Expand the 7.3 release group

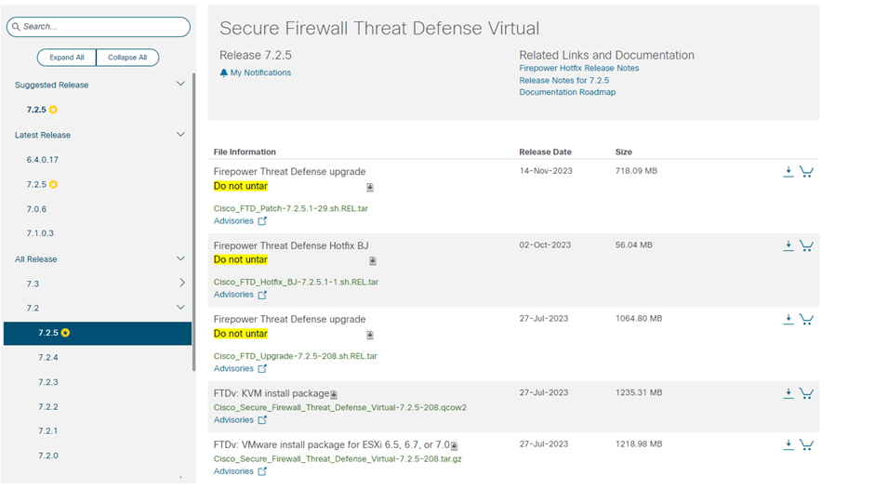pos(182,283)
